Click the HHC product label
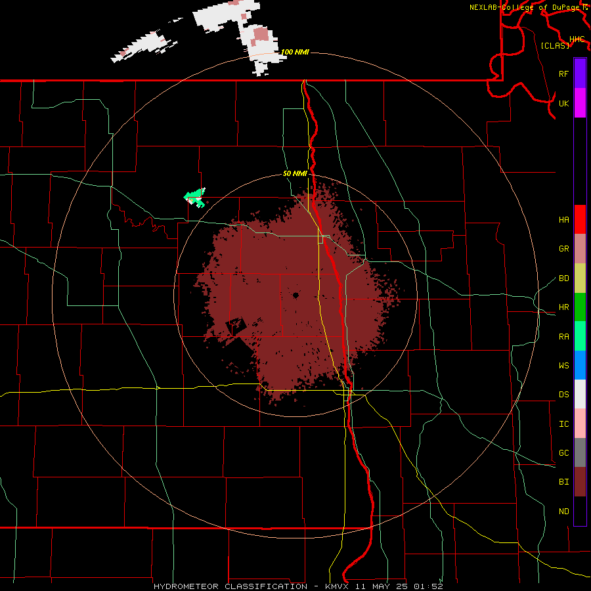Image resolution: width=591 pixels, height=591 pixels. pyautogui.click(x=577, y=39)
